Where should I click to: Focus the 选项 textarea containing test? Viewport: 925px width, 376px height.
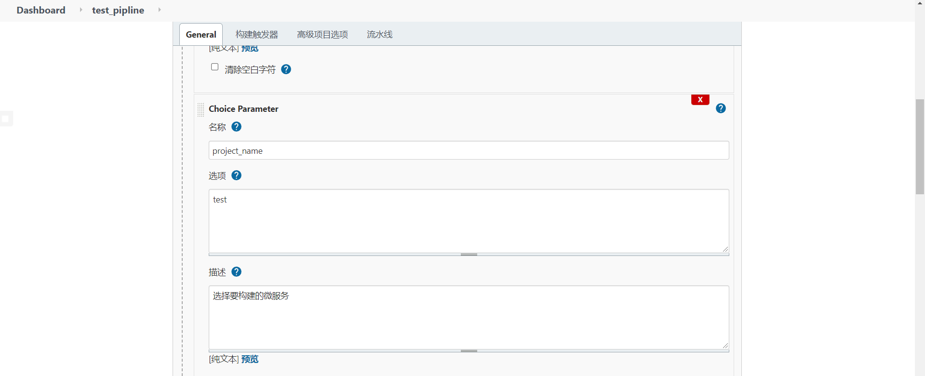469,221
